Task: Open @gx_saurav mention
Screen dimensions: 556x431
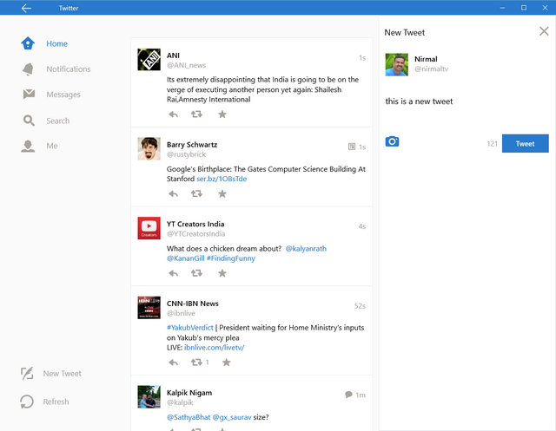Action: 232,417
